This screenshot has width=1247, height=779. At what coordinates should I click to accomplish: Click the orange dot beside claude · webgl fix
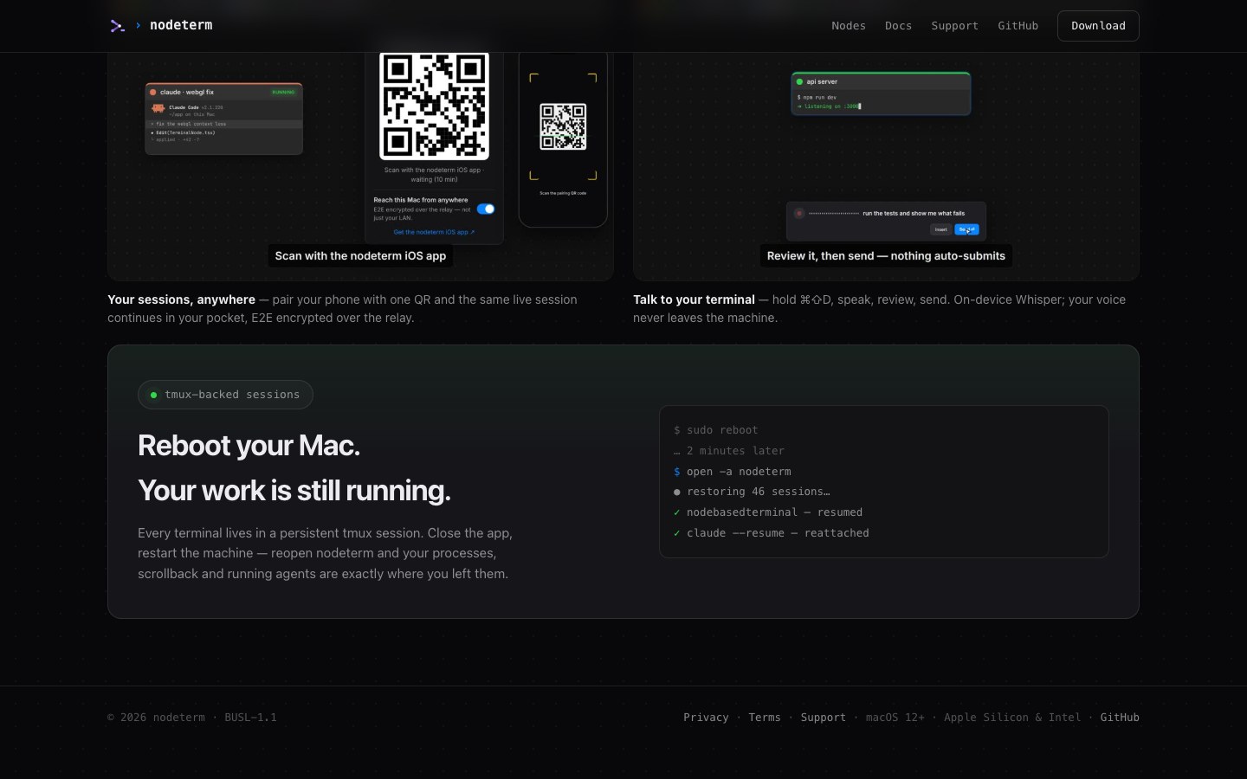pos(153,92)
